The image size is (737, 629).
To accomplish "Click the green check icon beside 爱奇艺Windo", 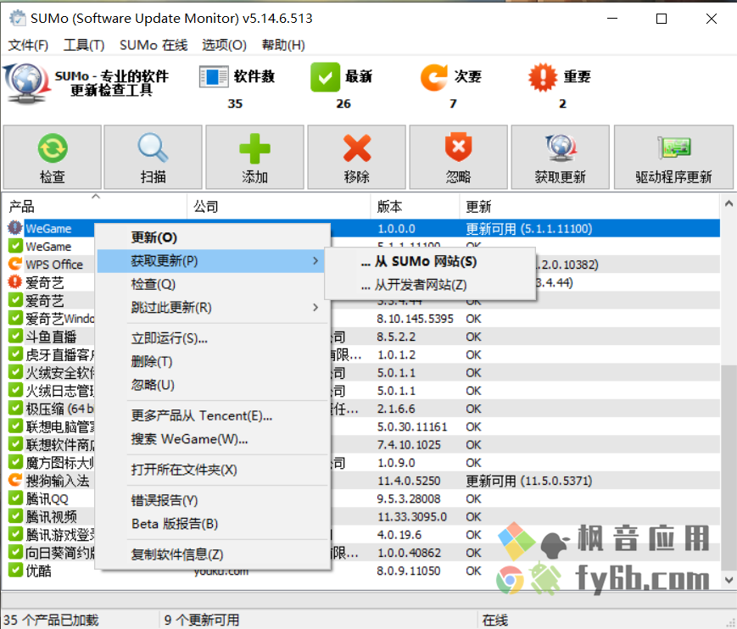I will 15,318.
